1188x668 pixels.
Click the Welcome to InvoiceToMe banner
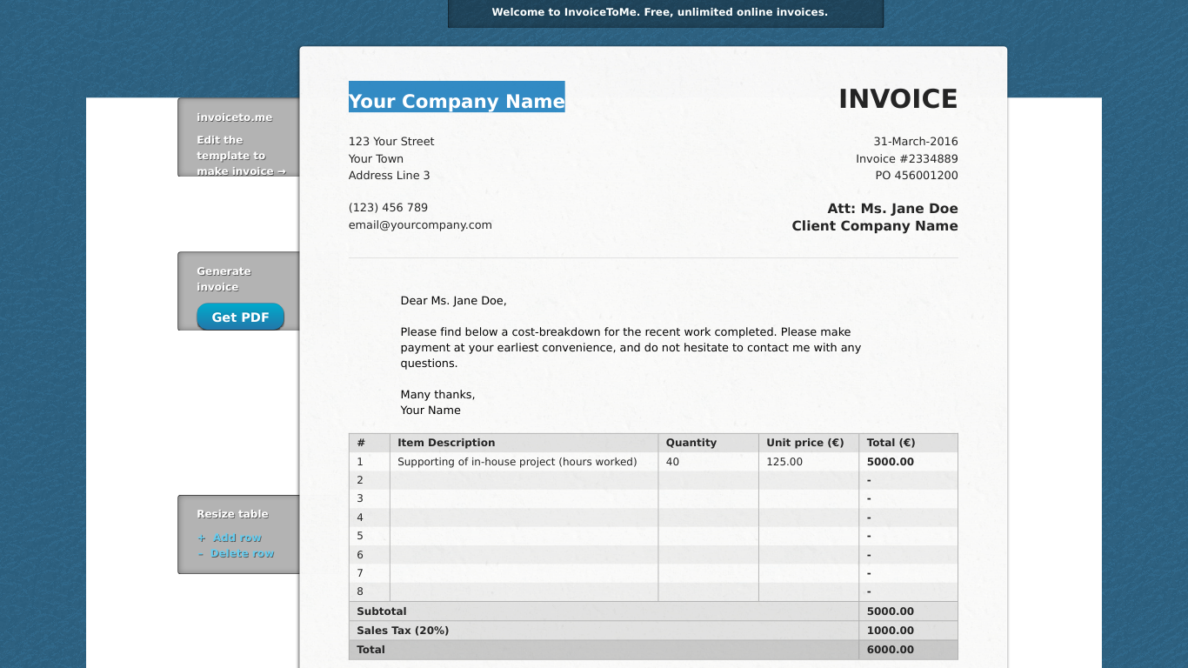pyautogui.click(x=665, y=13)
